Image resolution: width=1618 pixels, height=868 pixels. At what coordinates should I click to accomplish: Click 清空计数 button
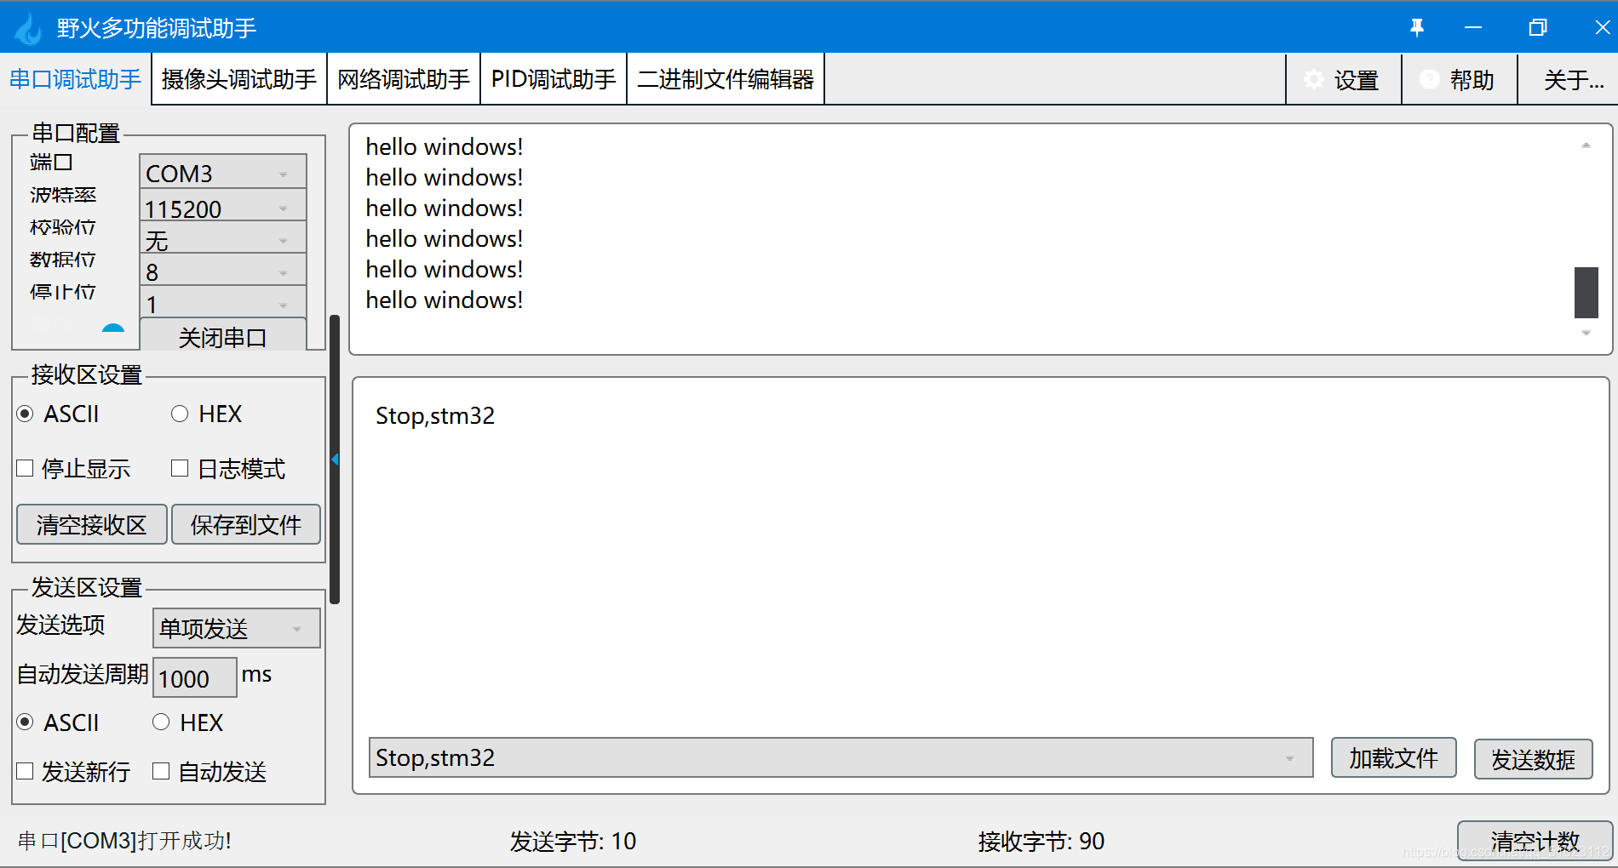1535,841
